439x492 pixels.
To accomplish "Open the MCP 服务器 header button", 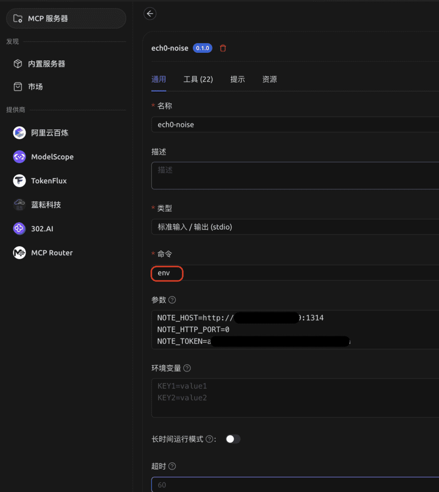I will (x=66, y=19).
